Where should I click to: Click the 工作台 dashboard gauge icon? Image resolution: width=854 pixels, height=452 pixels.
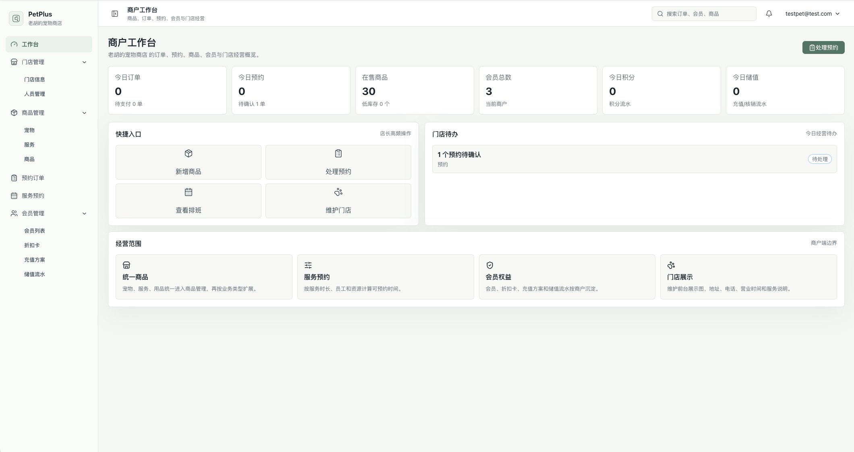point(14,44)
